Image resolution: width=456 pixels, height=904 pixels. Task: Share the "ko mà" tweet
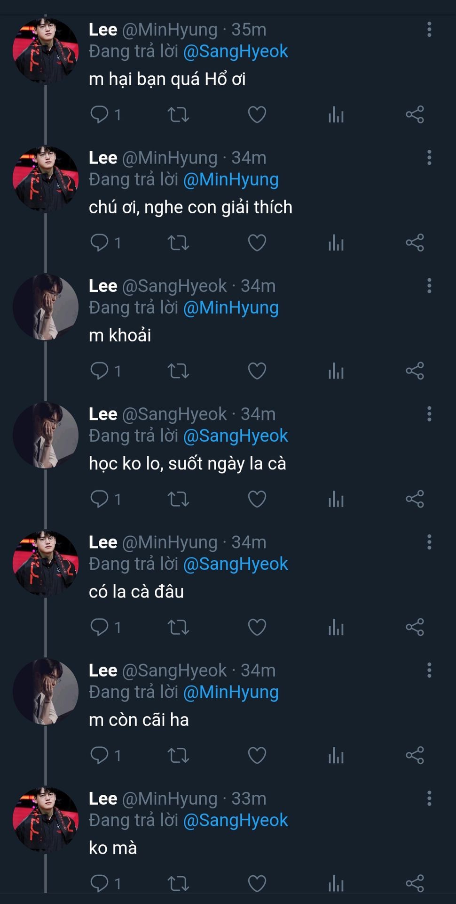[x=415, y=883]
